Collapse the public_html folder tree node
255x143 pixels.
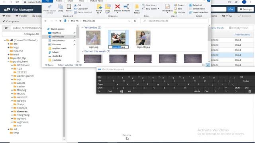click(x=8, y=62)
